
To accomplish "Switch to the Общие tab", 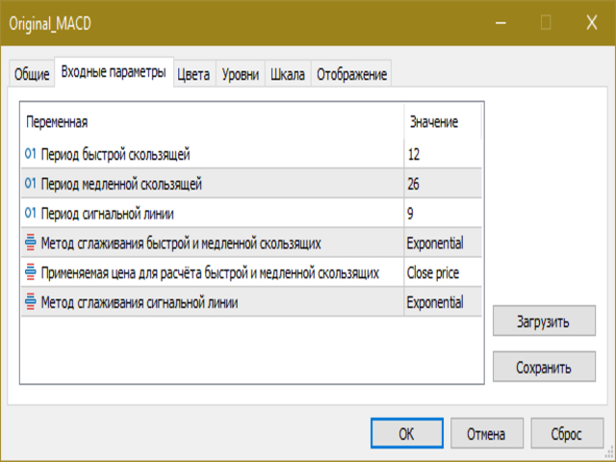I will tap(32, 74).
